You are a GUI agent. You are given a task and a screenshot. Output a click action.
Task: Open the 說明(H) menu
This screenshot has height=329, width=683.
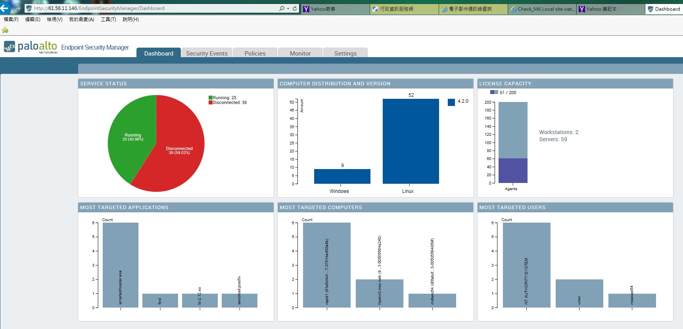[130, 19]
